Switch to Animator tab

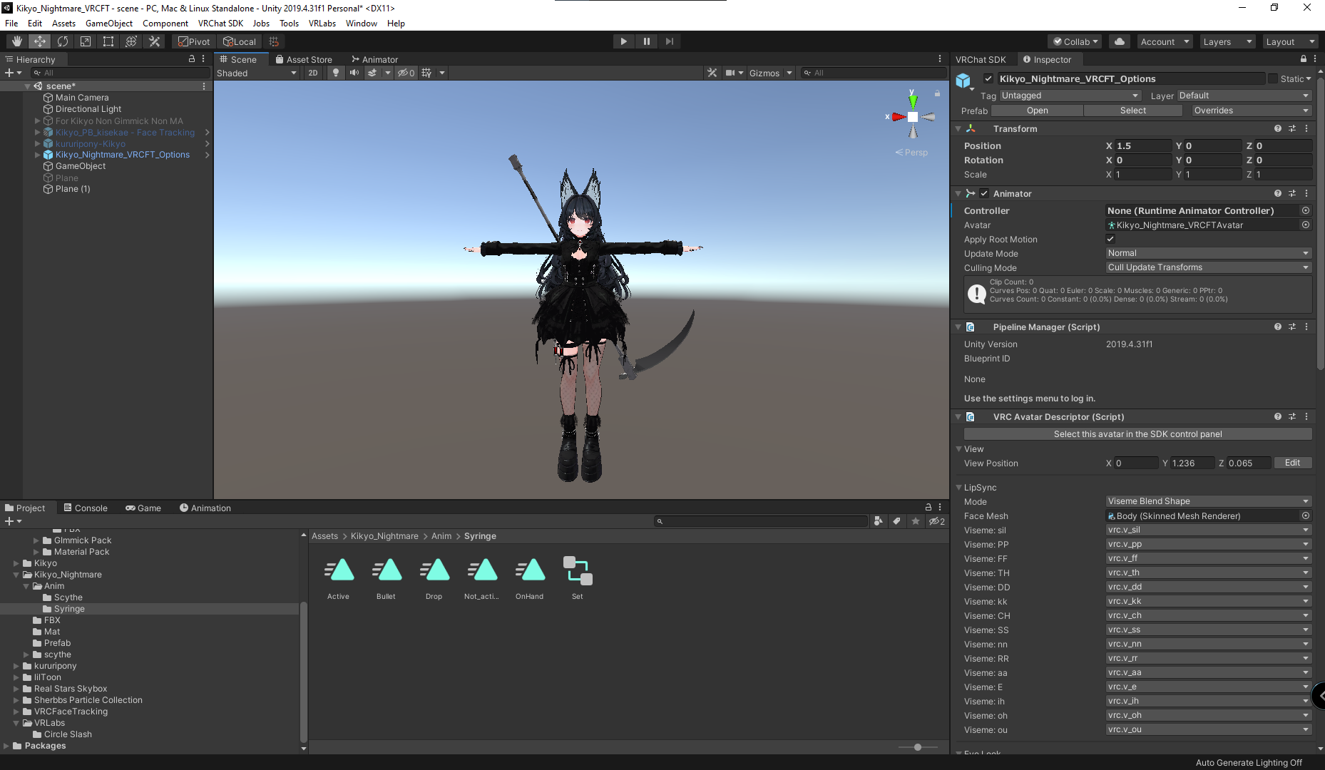tap(375, 59)
